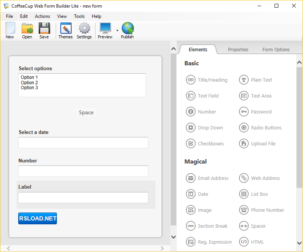Screen dimensions: 303x252
Task: Open the View menu
Action: [x=62, y=16]
